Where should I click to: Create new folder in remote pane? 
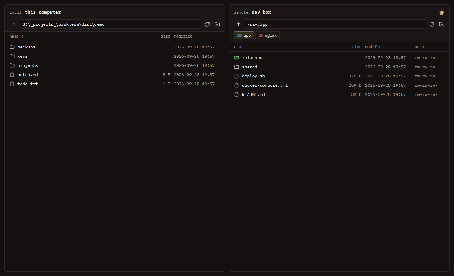(x=442, y=24)
